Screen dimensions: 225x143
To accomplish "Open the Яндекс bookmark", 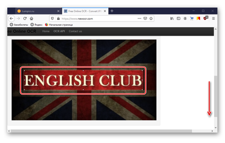I will [37, 25].
